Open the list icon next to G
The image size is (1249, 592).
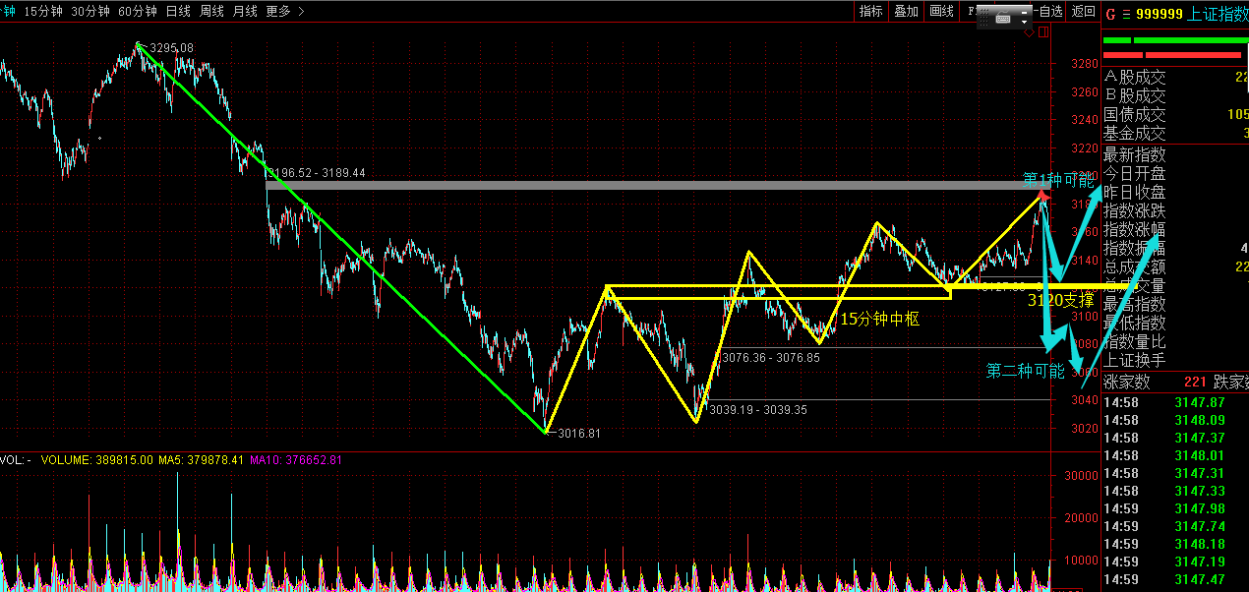[1126, 14]
